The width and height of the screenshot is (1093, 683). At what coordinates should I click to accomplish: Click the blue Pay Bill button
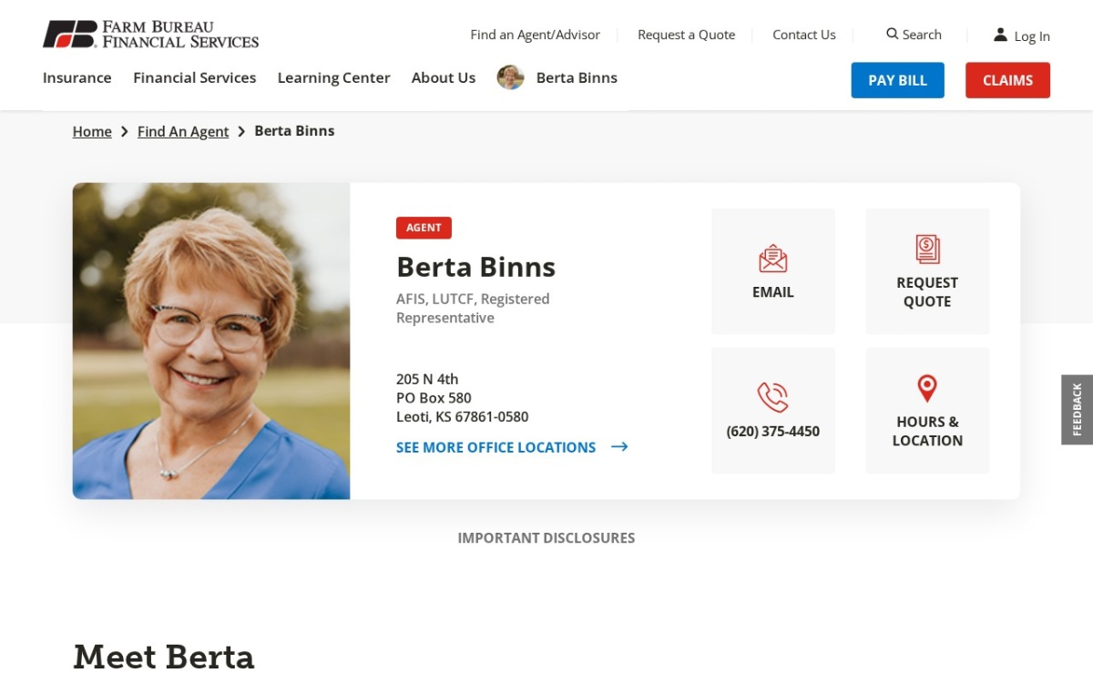click(x=898, y=80)
